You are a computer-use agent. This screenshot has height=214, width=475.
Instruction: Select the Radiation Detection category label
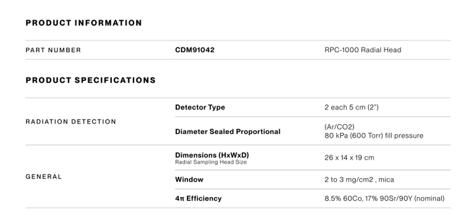(x=71, y=122)
